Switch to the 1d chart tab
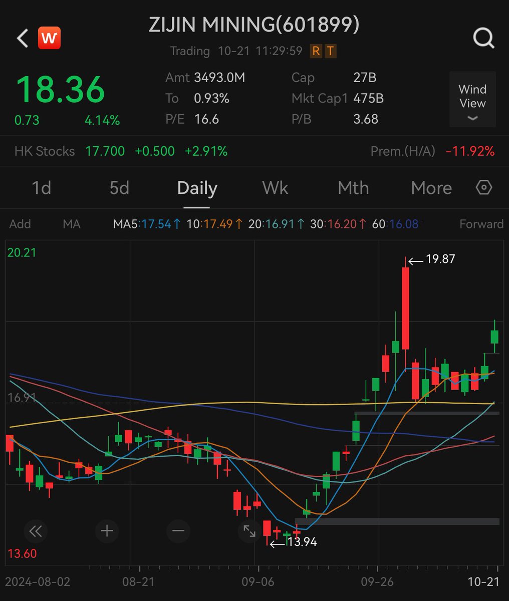Viewport: 509px width, 601px height. [42, 188]
